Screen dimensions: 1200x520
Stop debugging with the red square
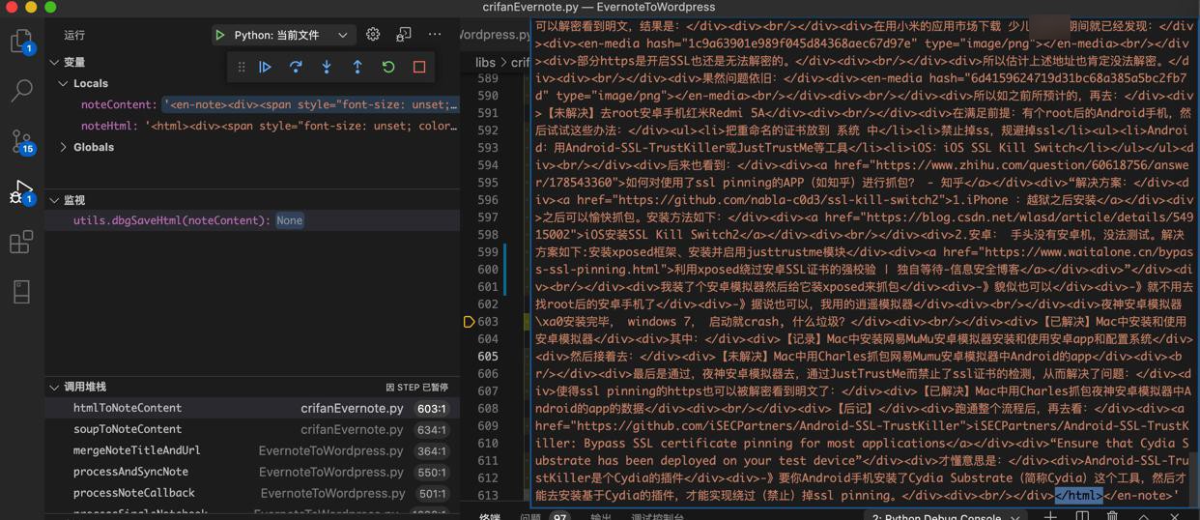pyautogui.click(x=419, y=68)
